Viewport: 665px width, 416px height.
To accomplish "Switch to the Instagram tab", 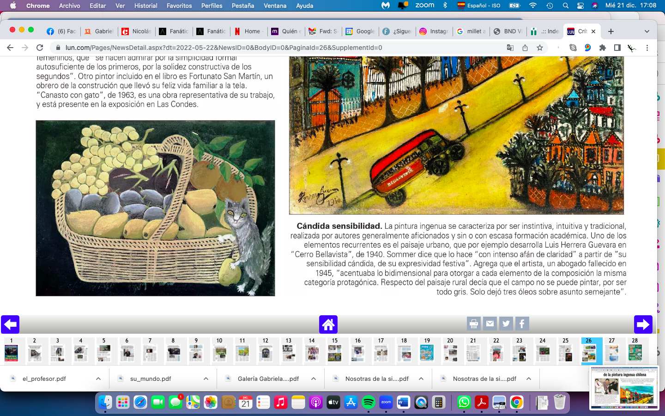I will [434, 31].
